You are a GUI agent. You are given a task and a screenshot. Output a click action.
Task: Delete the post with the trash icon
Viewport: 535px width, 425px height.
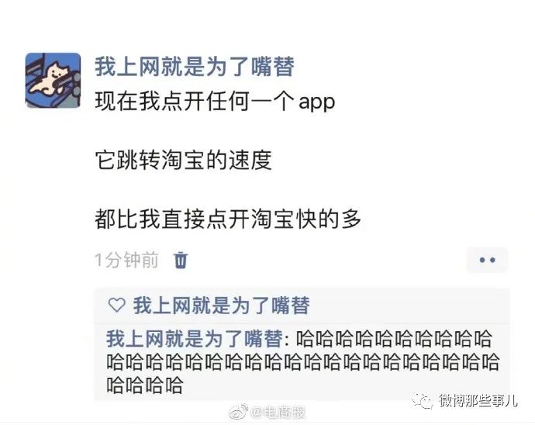(181, 261)
